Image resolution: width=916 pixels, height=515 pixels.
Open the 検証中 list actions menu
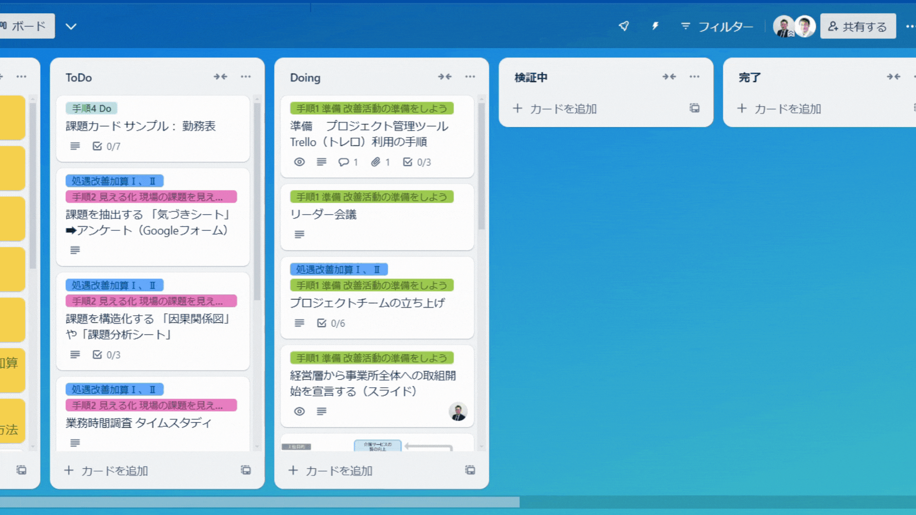694,77
